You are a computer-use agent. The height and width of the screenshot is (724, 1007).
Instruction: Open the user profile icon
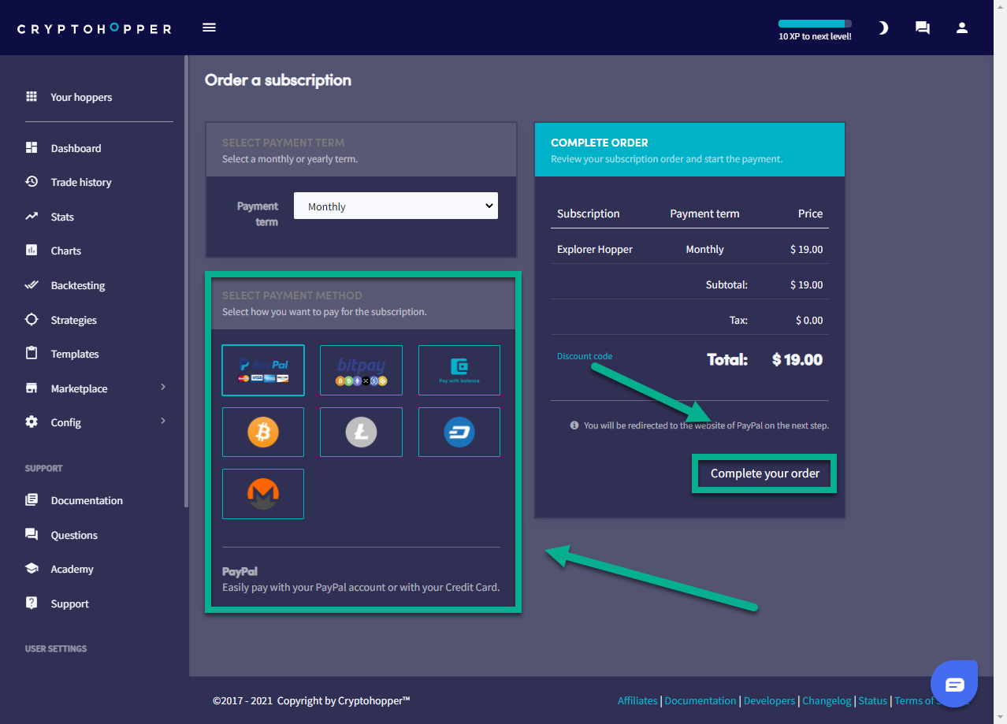(x=961, y=28)
